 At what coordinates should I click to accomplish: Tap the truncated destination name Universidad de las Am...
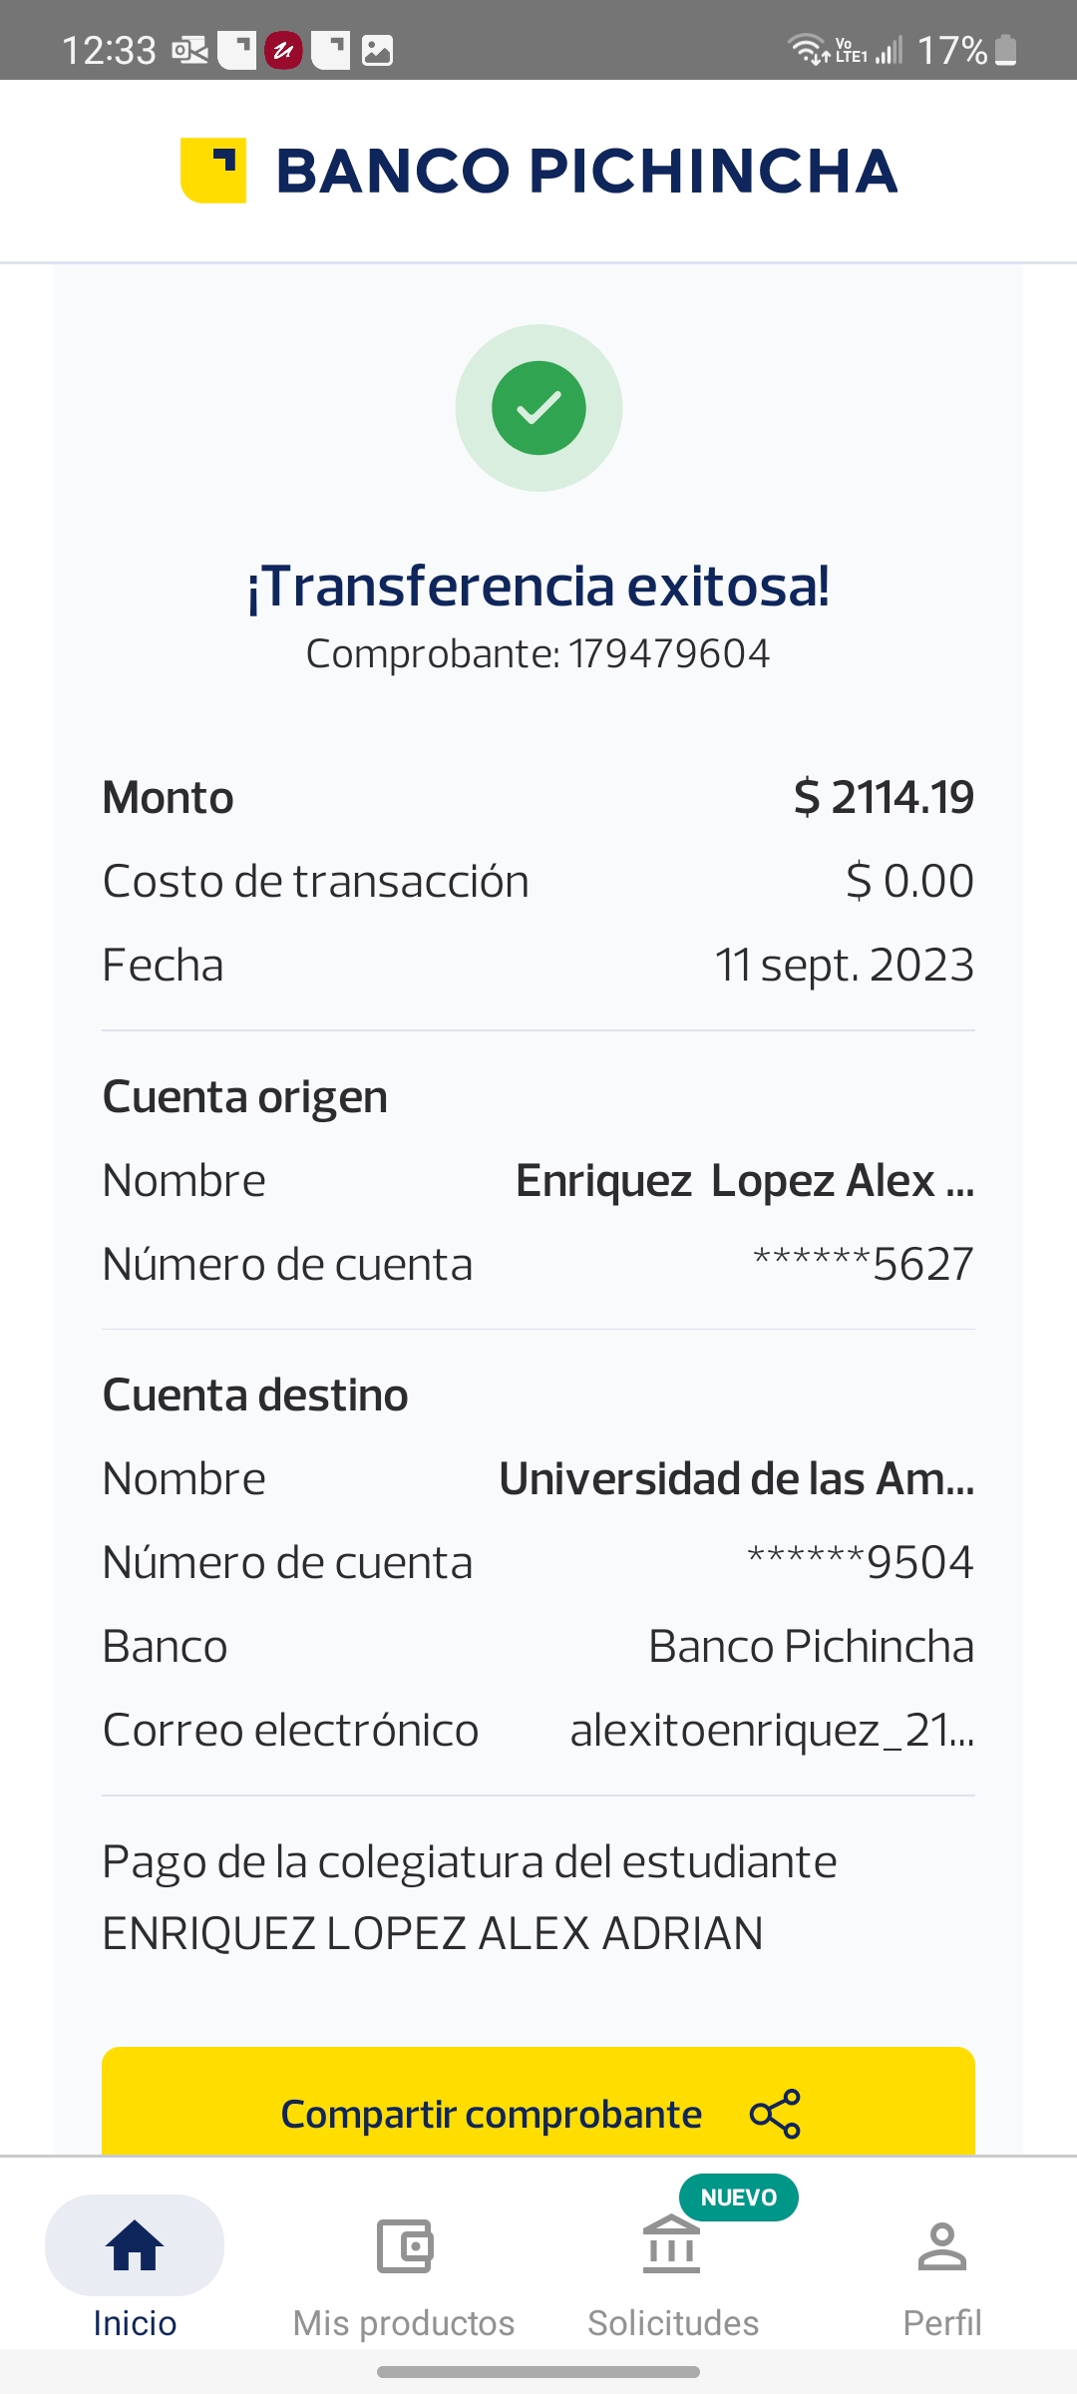pyautogui.click(x=736, y=1479)
